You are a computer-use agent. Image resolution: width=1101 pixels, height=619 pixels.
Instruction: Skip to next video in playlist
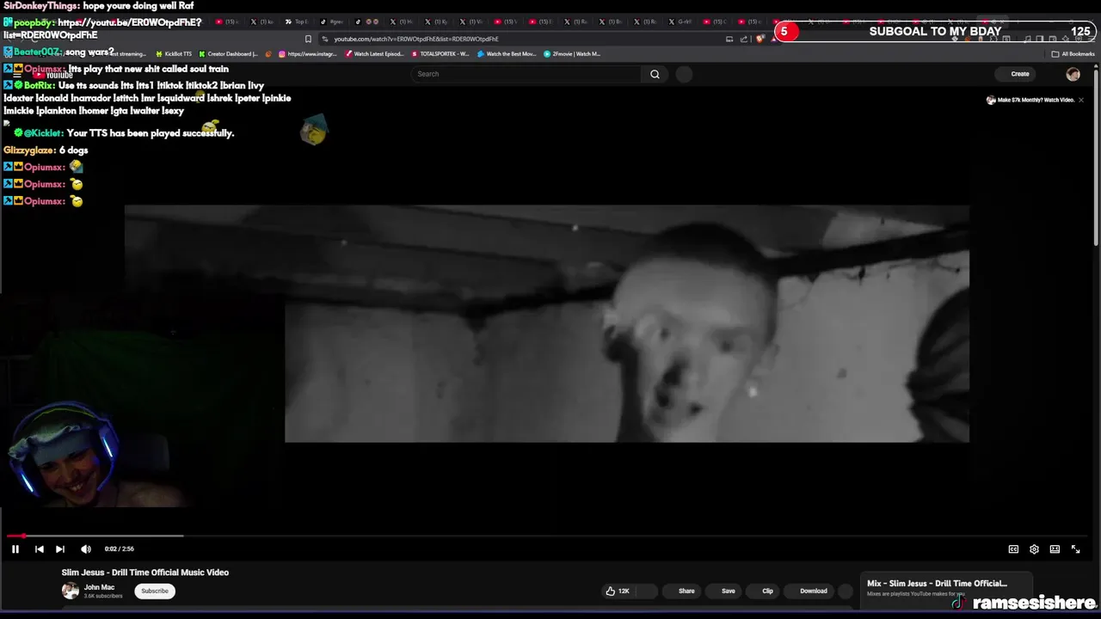tap(60, 549)
